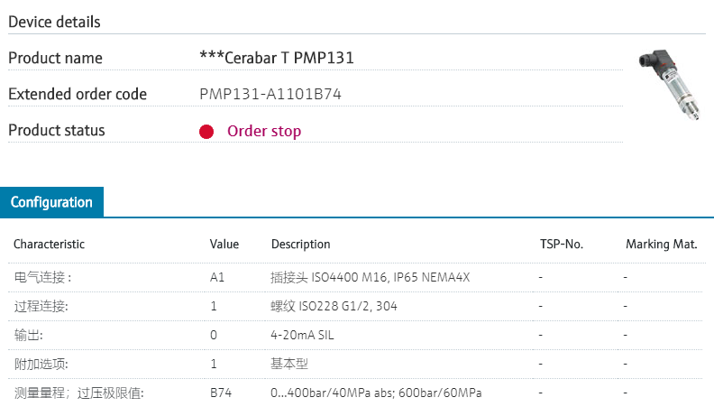Image resolution: width=714 pixels, height=416 pixels.
Task: Click the Characteristic column header
Action: (49, 245)
